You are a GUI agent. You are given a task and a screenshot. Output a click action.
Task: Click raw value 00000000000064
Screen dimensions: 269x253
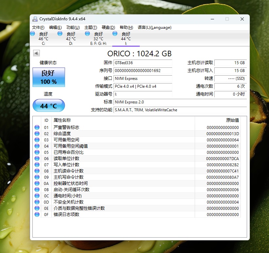[223, 140]
